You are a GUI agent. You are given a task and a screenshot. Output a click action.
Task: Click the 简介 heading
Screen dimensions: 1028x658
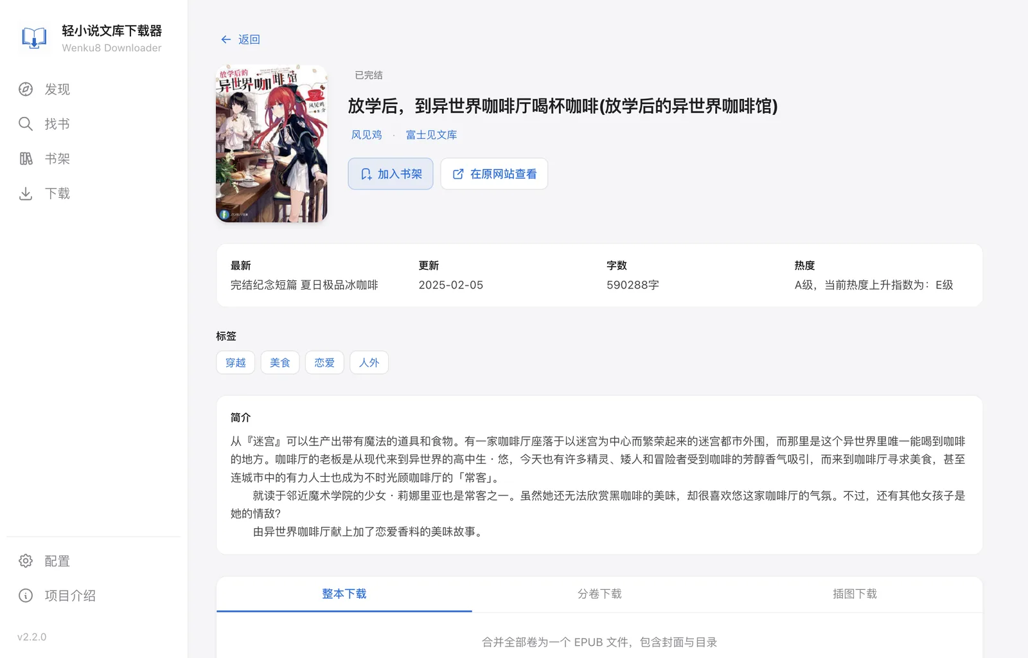[x=241, y=418]
